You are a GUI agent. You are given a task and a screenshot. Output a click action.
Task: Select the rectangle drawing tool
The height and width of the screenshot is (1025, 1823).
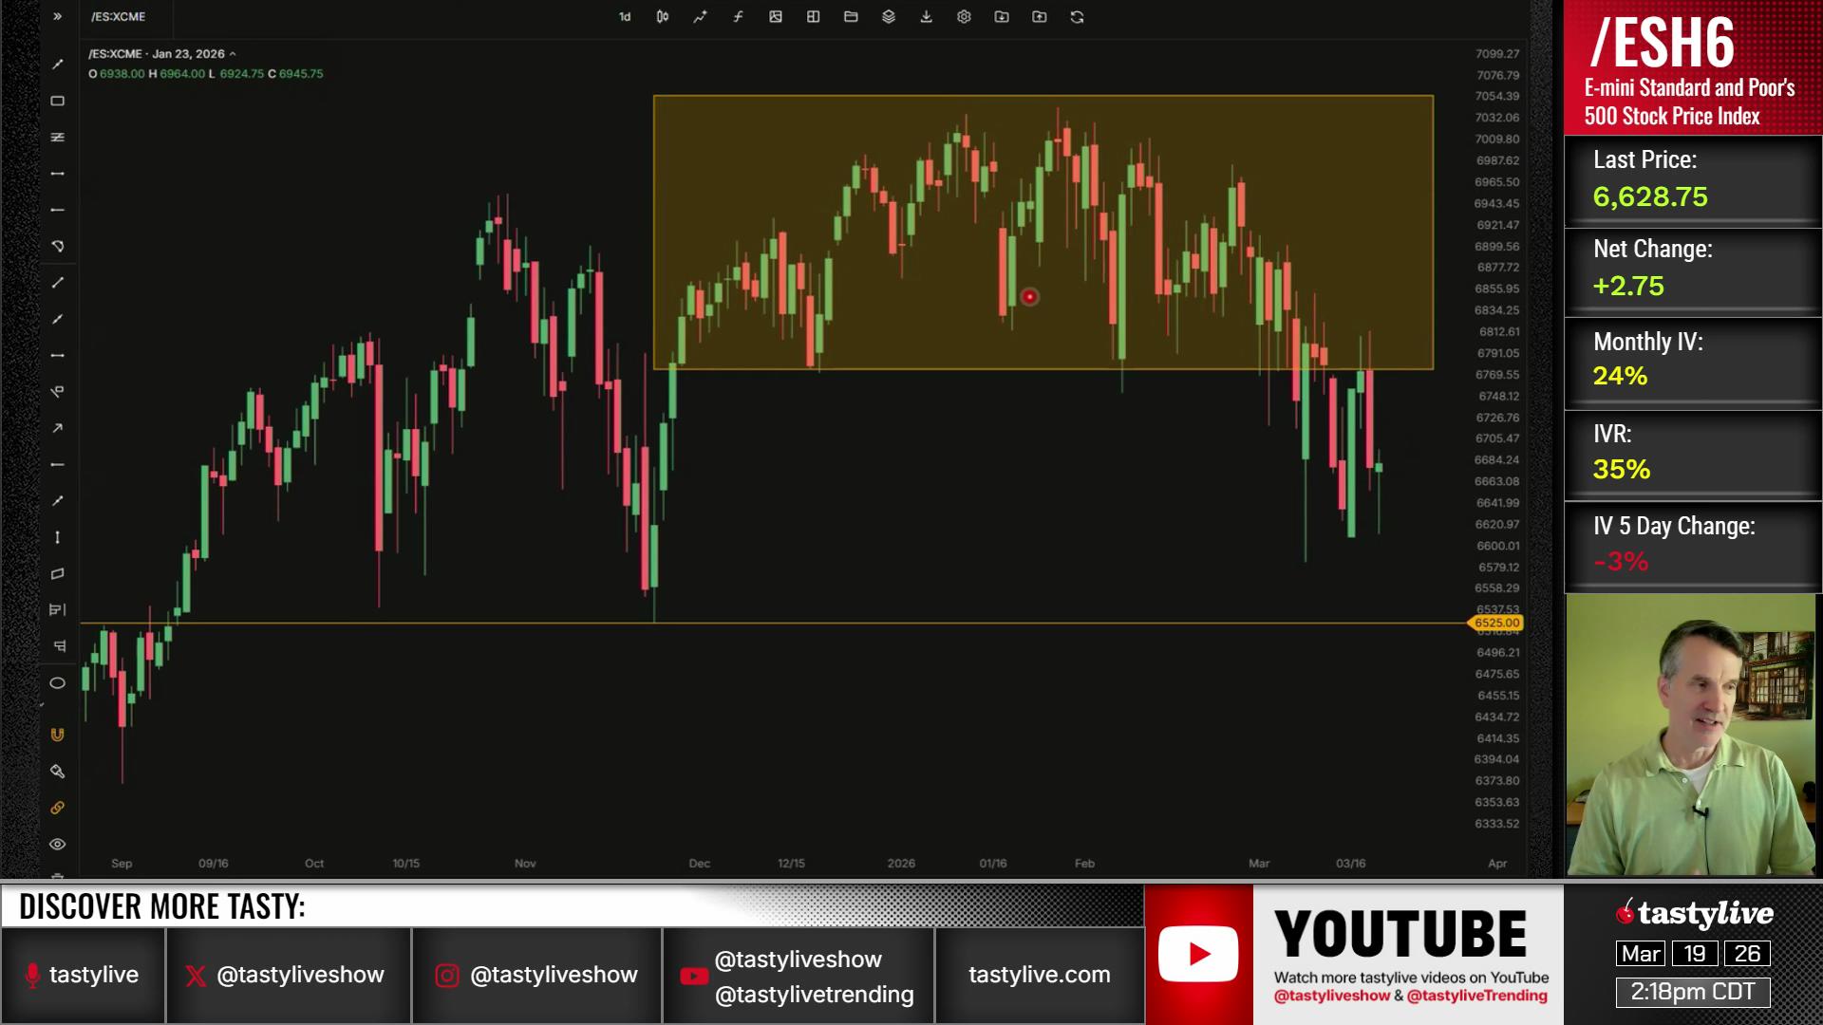click(x=57, y=101)
